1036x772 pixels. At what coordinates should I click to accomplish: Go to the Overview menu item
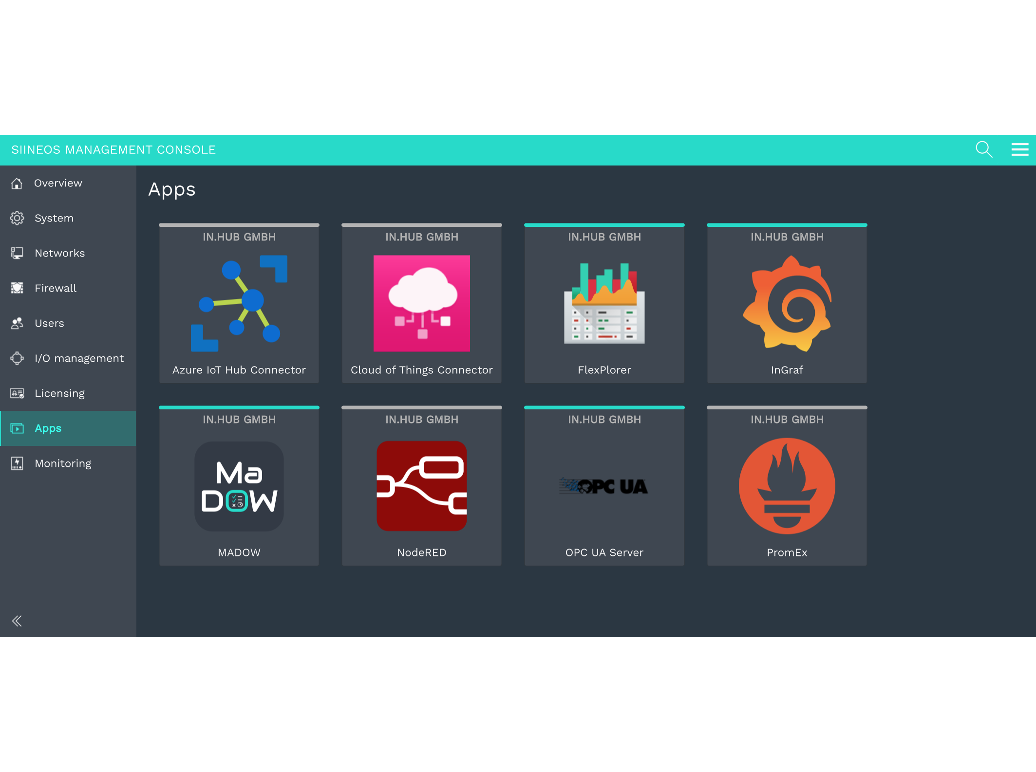68,183
